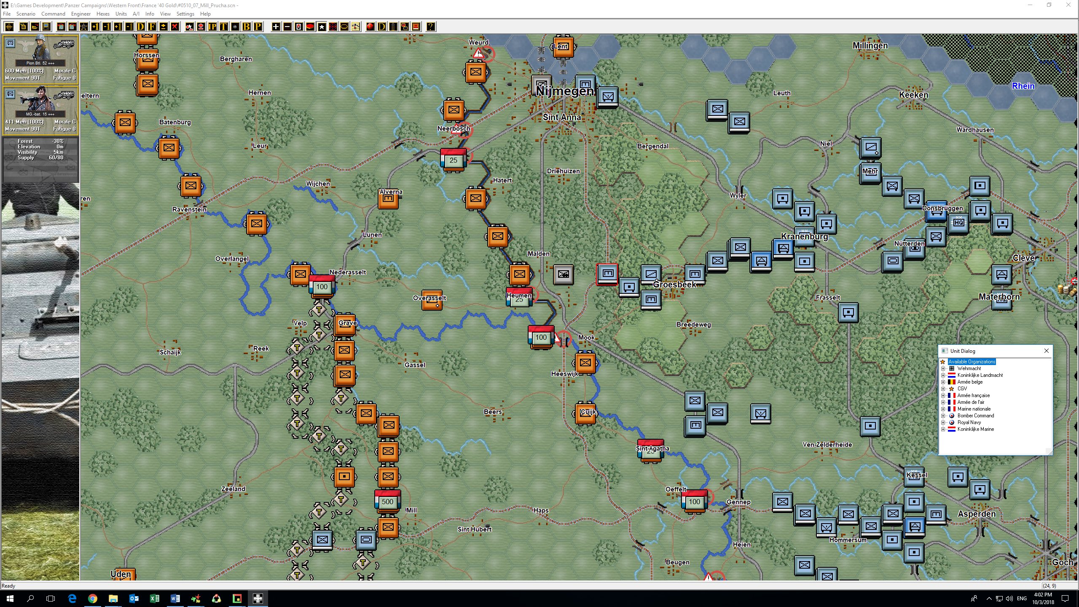Click the terrain info box showing Forest
The width and height of the screenshot is (1079, 607).
coord(40,159)
